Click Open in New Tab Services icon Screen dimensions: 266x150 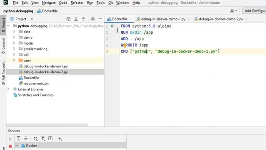tap(50, 138)
